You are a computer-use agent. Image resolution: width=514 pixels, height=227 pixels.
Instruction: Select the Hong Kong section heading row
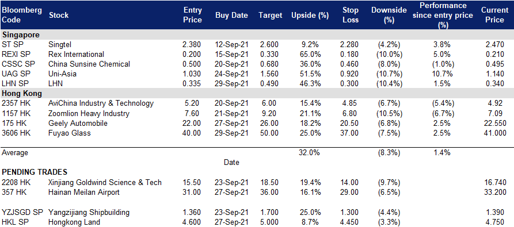coord(257,94)
